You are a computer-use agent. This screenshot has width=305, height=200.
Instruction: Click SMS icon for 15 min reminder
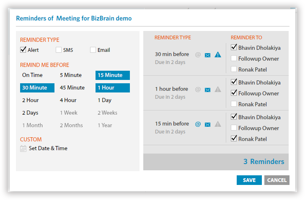(x=198, y=124)
